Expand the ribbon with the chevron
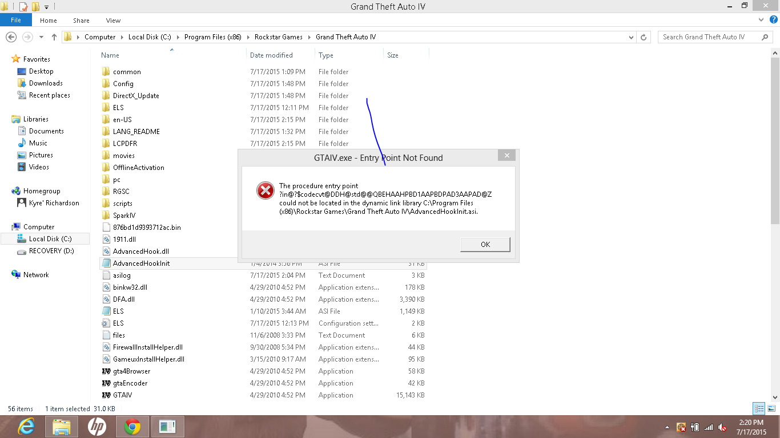This screenshot has width=780, height=438. pos(761,21)
